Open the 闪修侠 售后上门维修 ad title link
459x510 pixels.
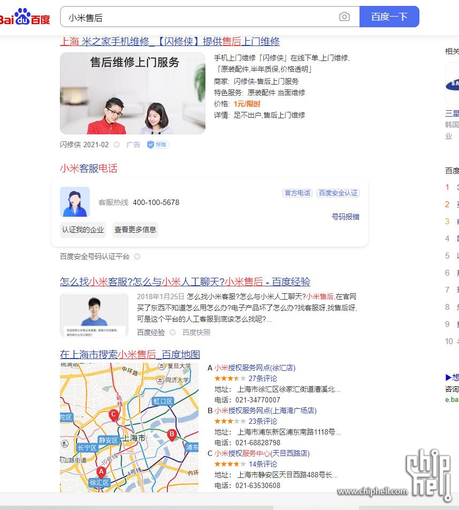170,42
